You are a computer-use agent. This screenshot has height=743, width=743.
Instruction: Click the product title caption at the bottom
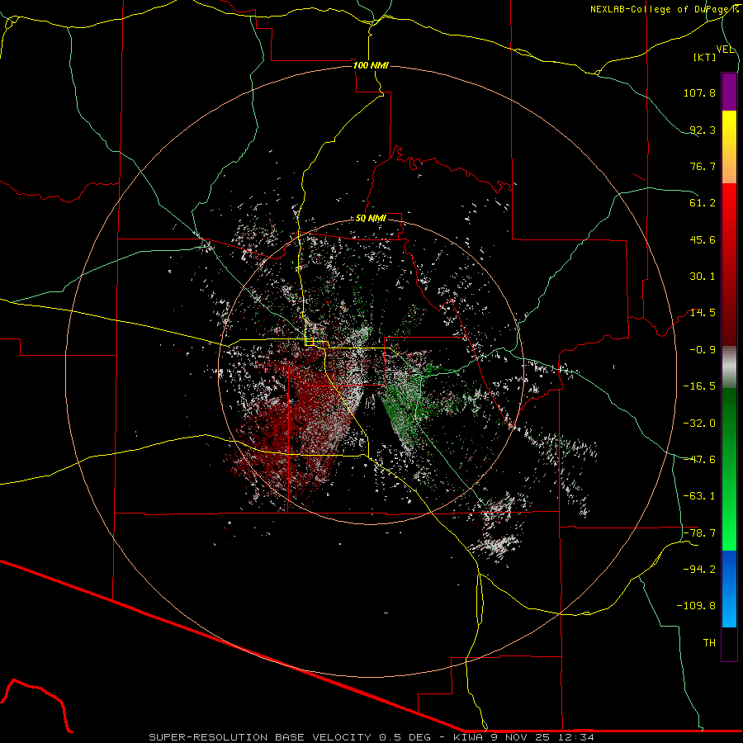(x=371, y=737)
